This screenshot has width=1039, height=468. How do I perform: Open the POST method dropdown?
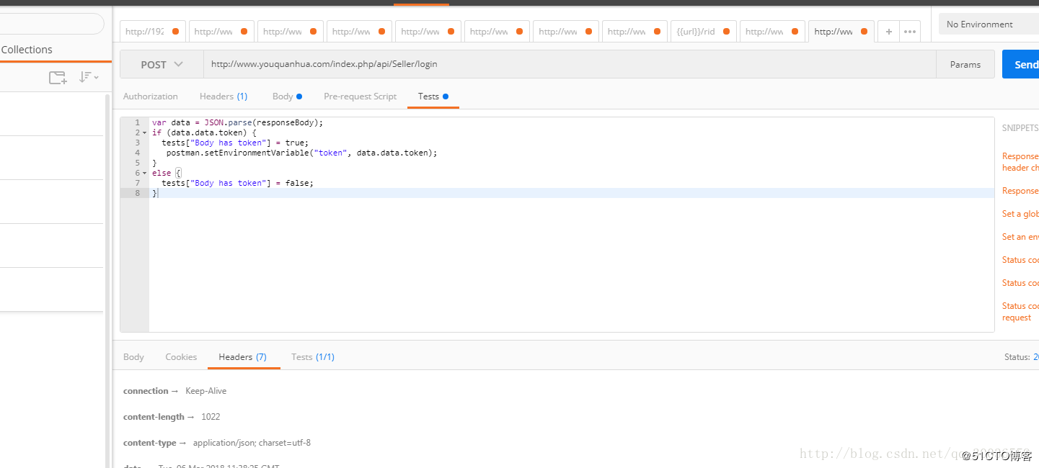(162, 65)
